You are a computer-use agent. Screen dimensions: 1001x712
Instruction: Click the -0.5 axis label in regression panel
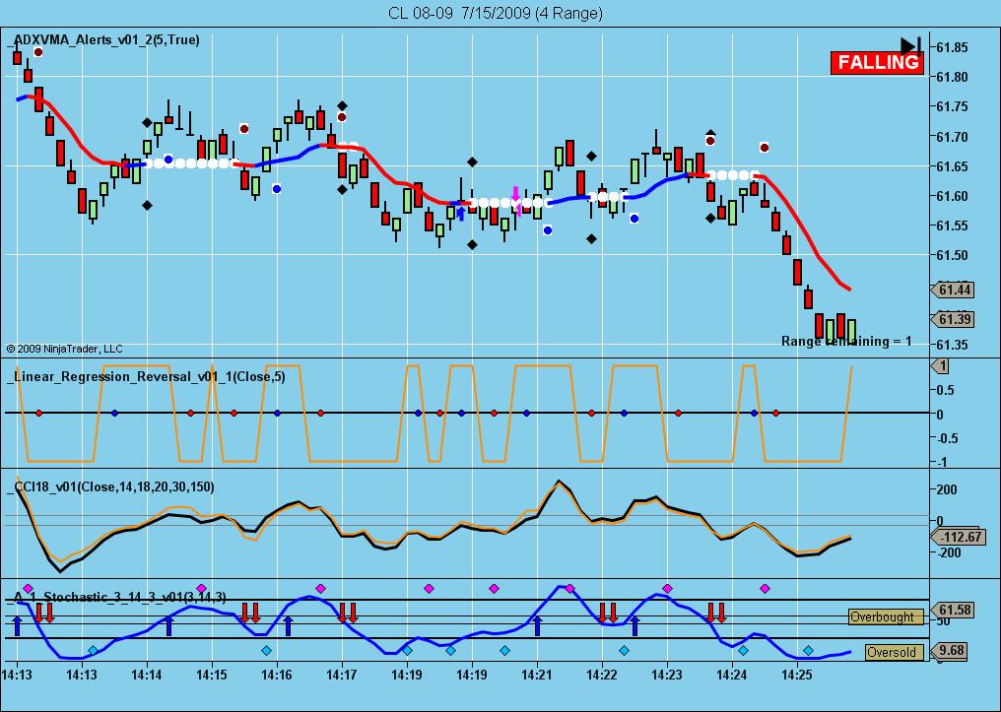(x=948, y=437)
